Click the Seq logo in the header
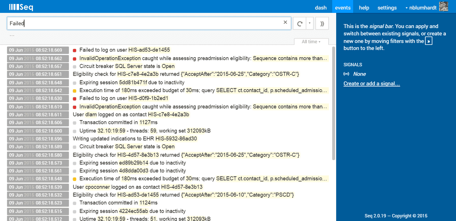 pos(21,7)
